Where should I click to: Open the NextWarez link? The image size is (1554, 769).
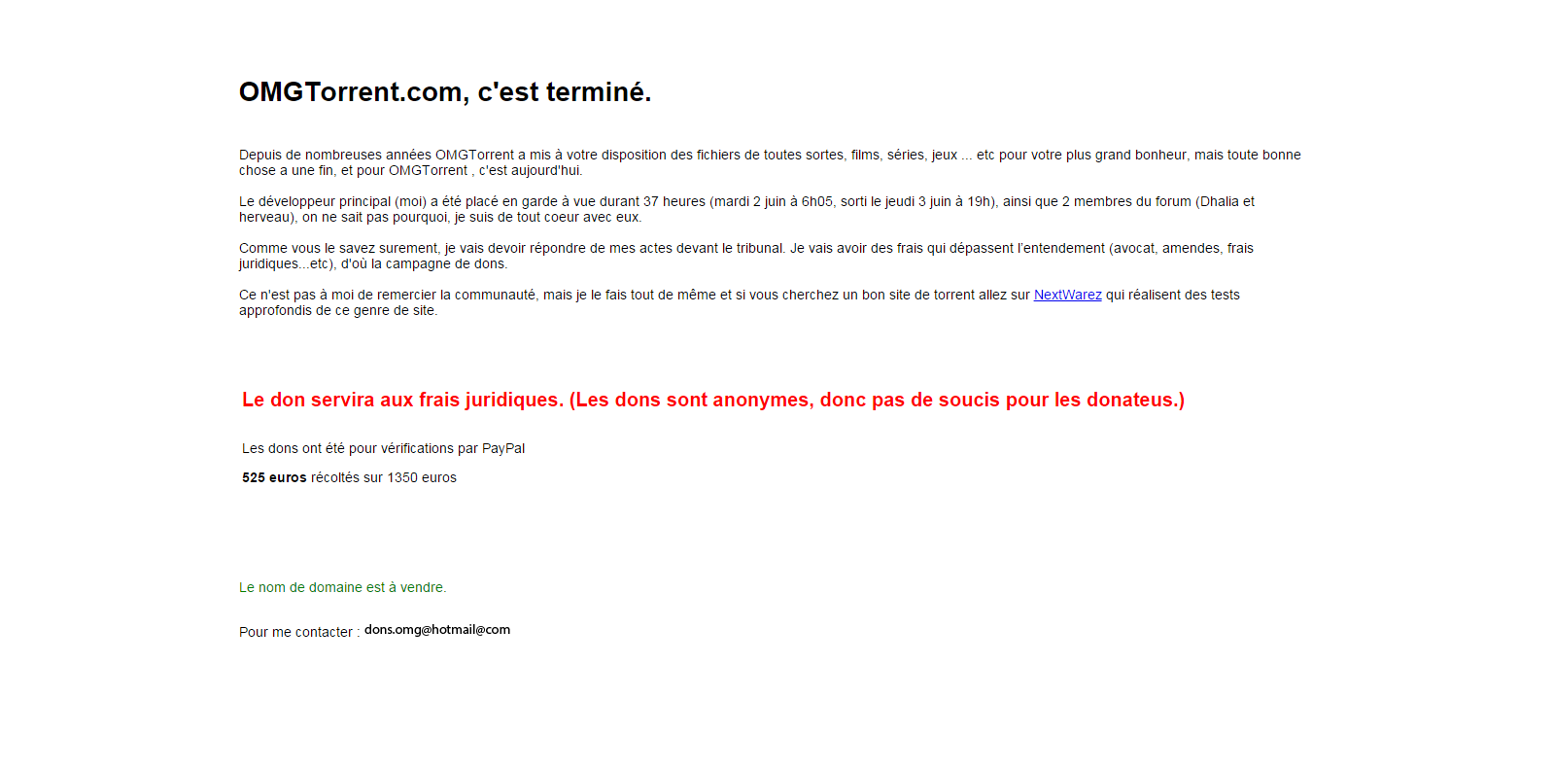[1067, 295]
